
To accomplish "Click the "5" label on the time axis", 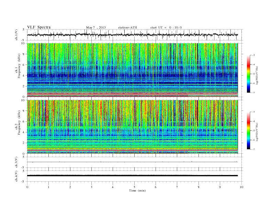I will point(134,187).
